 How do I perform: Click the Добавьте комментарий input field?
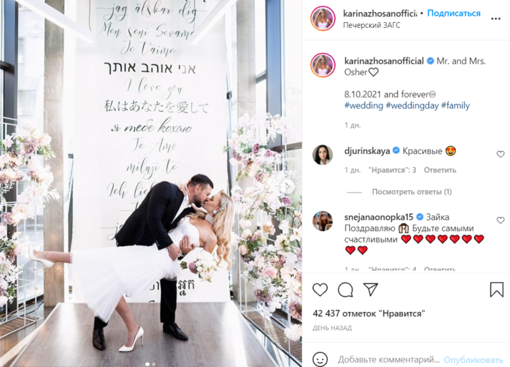tap(388, 360)
